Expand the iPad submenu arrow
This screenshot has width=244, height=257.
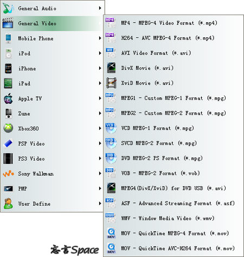[100, 83]
